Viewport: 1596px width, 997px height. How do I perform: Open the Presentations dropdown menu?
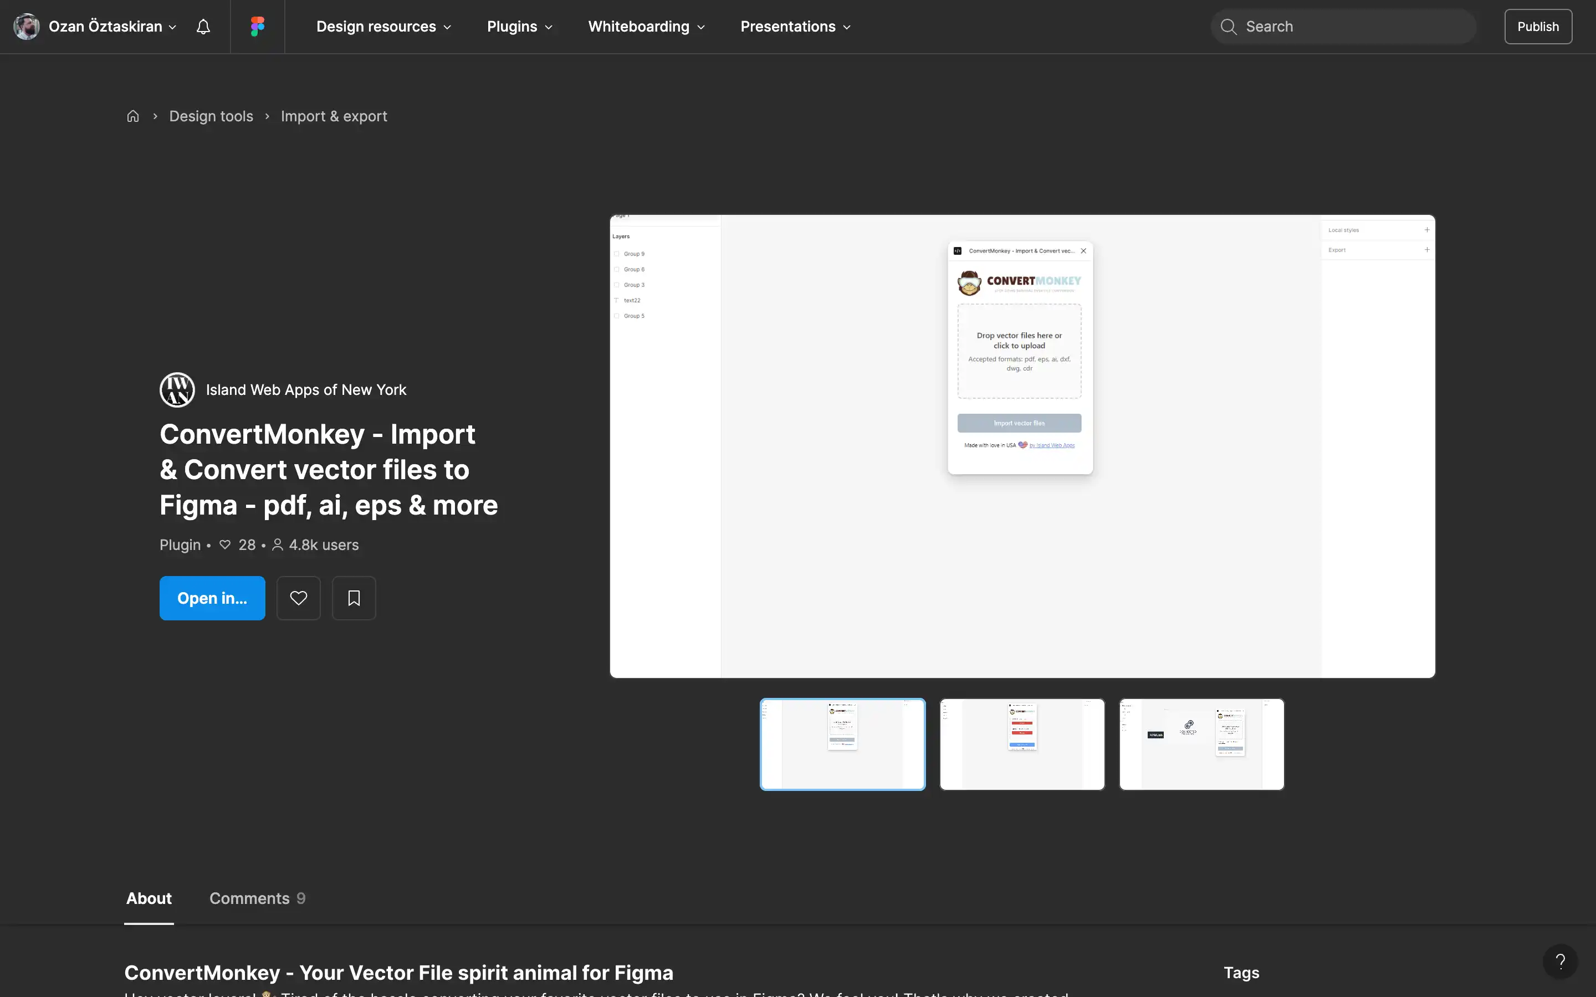795,27
